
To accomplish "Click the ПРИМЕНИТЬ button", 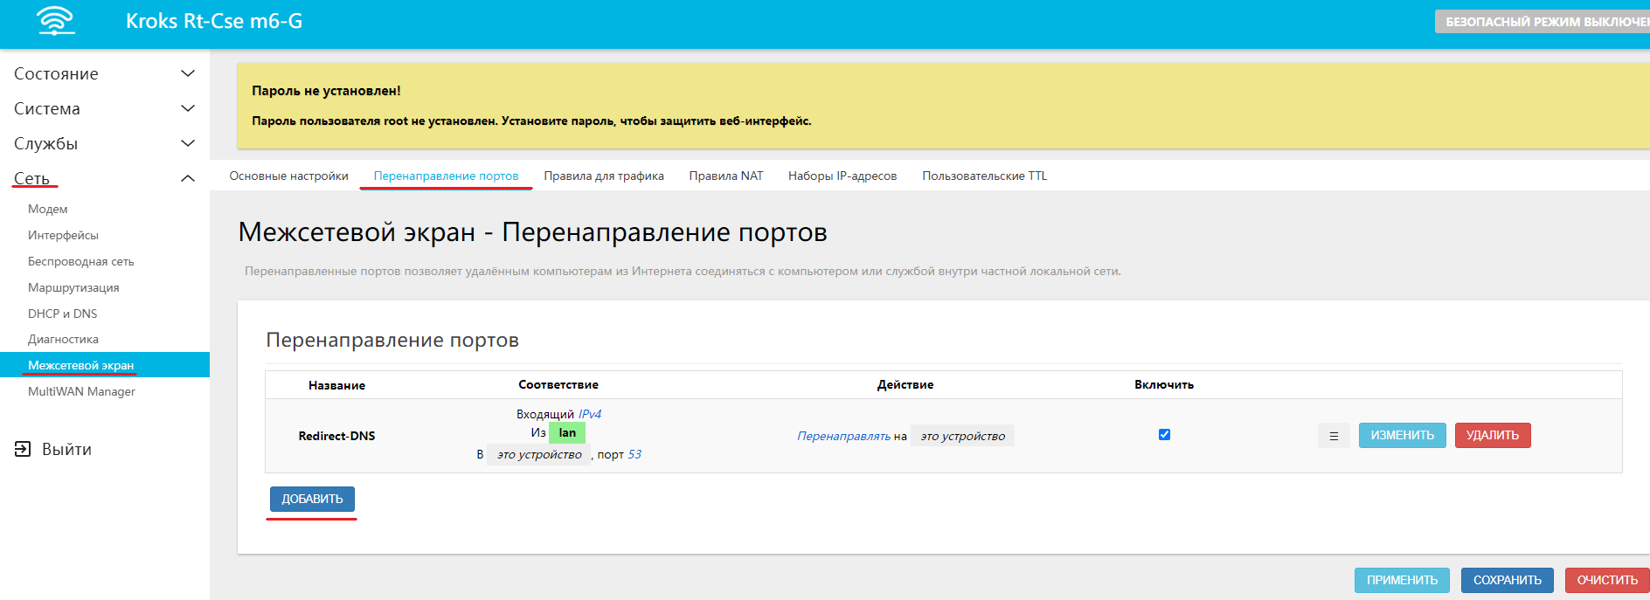I will [1402, 580].
